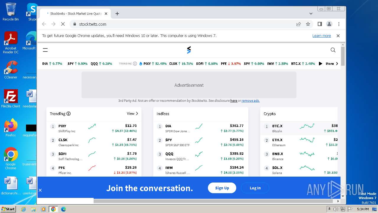Select SOL.X Solana in Crypto list
Screen dimensions: 378x213
299,170
